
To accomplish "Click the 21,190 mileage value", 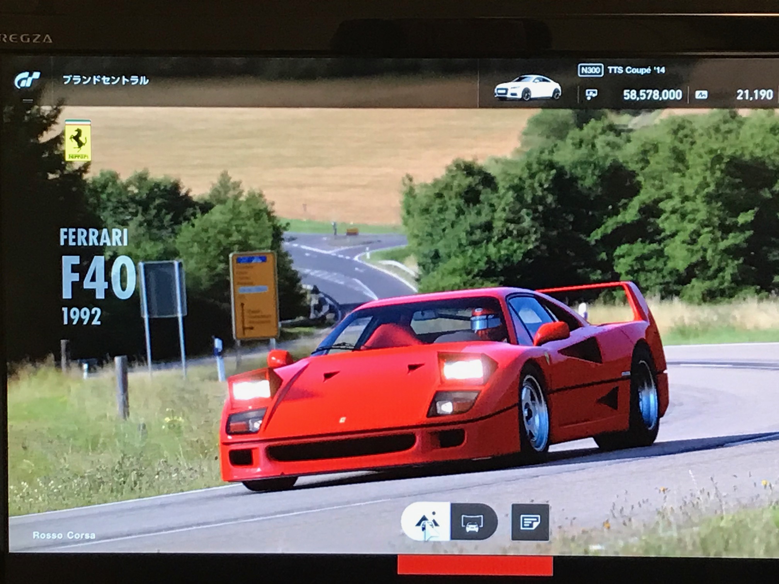I will tap(754, 95).
